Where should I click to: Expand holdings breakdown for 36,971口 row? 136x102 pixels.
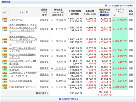point(52,50)
